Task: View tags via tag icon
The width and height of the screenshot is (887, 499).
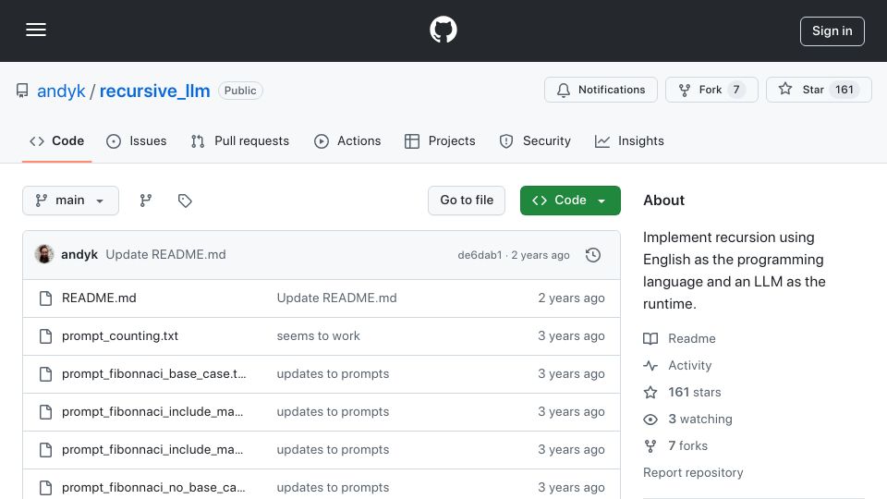Action: click(185, 201)
